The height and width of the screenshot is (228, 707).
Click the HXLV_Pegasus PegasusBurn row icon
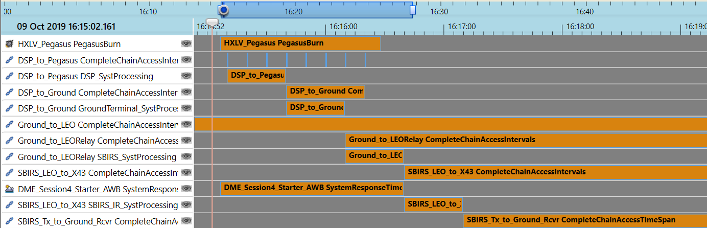coord(9,44)
